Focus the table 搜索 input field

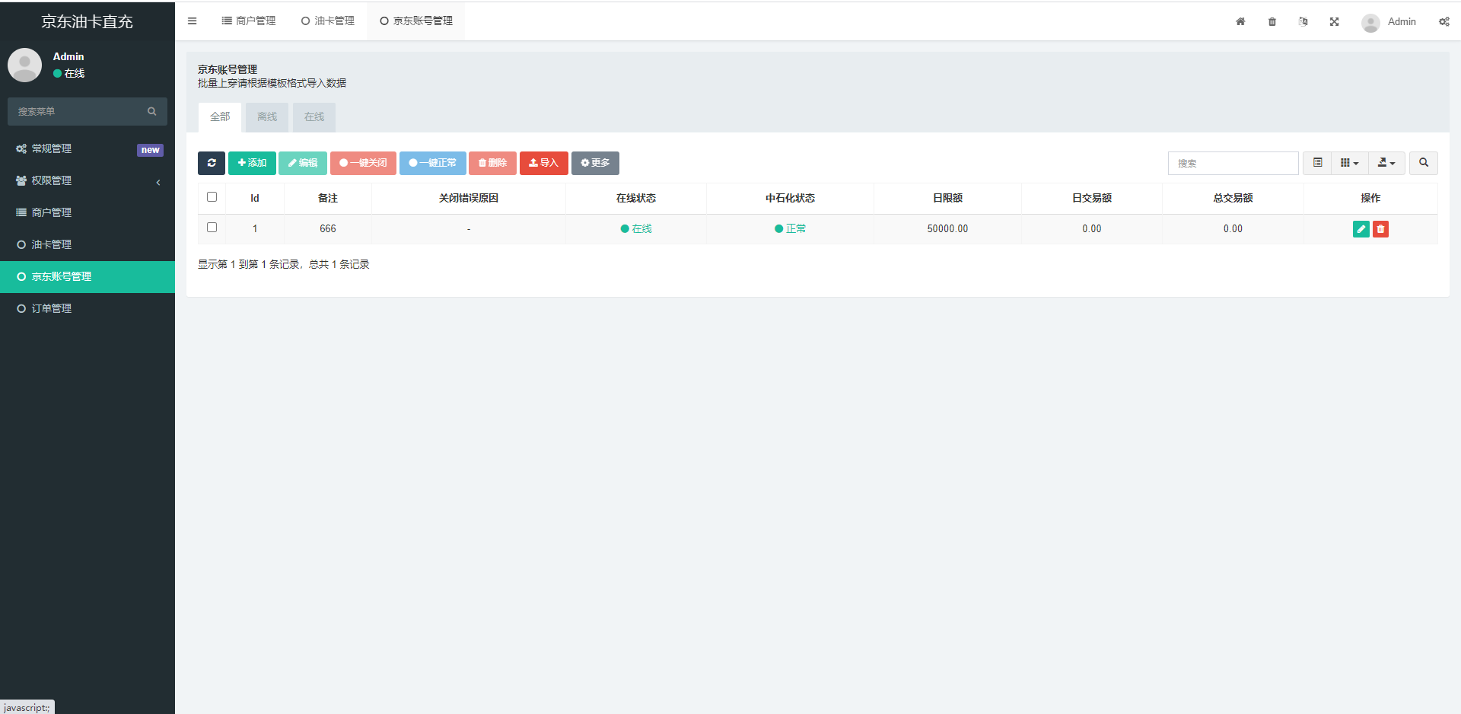(x=1233, y=163)
